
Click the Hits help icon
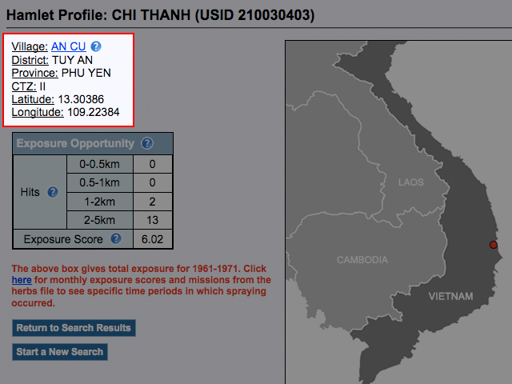[x=53, y=192]
